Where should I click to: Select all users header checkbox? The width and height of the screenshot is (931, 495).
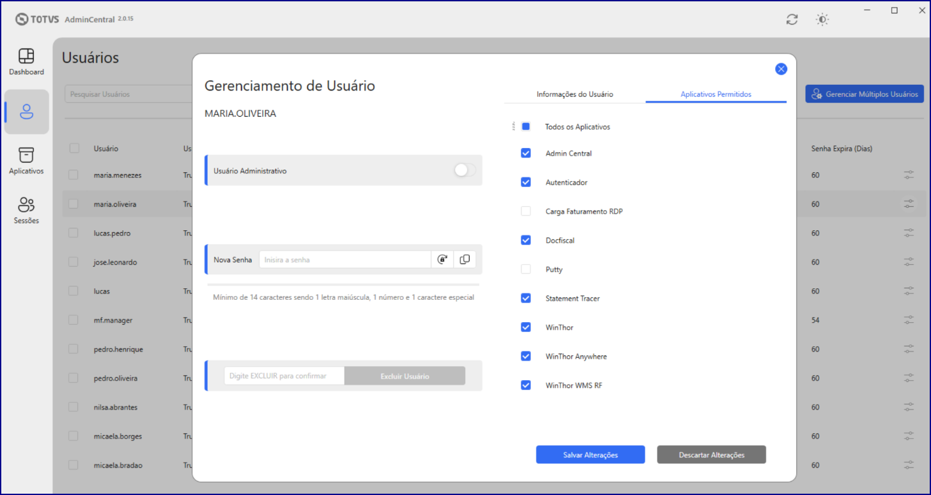[74, 148]
